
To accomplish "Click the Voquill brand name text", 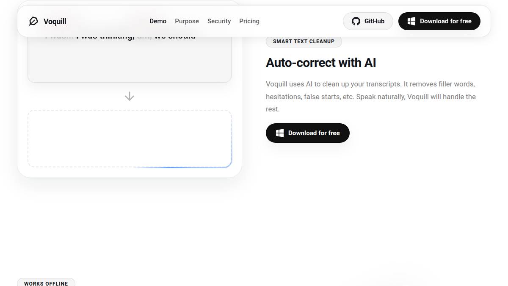I will point(55,21).
